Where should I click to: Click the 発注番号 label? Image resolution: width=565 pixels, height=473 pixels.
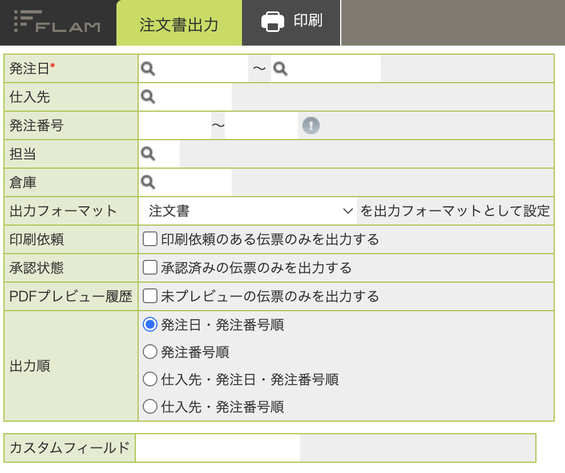[37, 125]
